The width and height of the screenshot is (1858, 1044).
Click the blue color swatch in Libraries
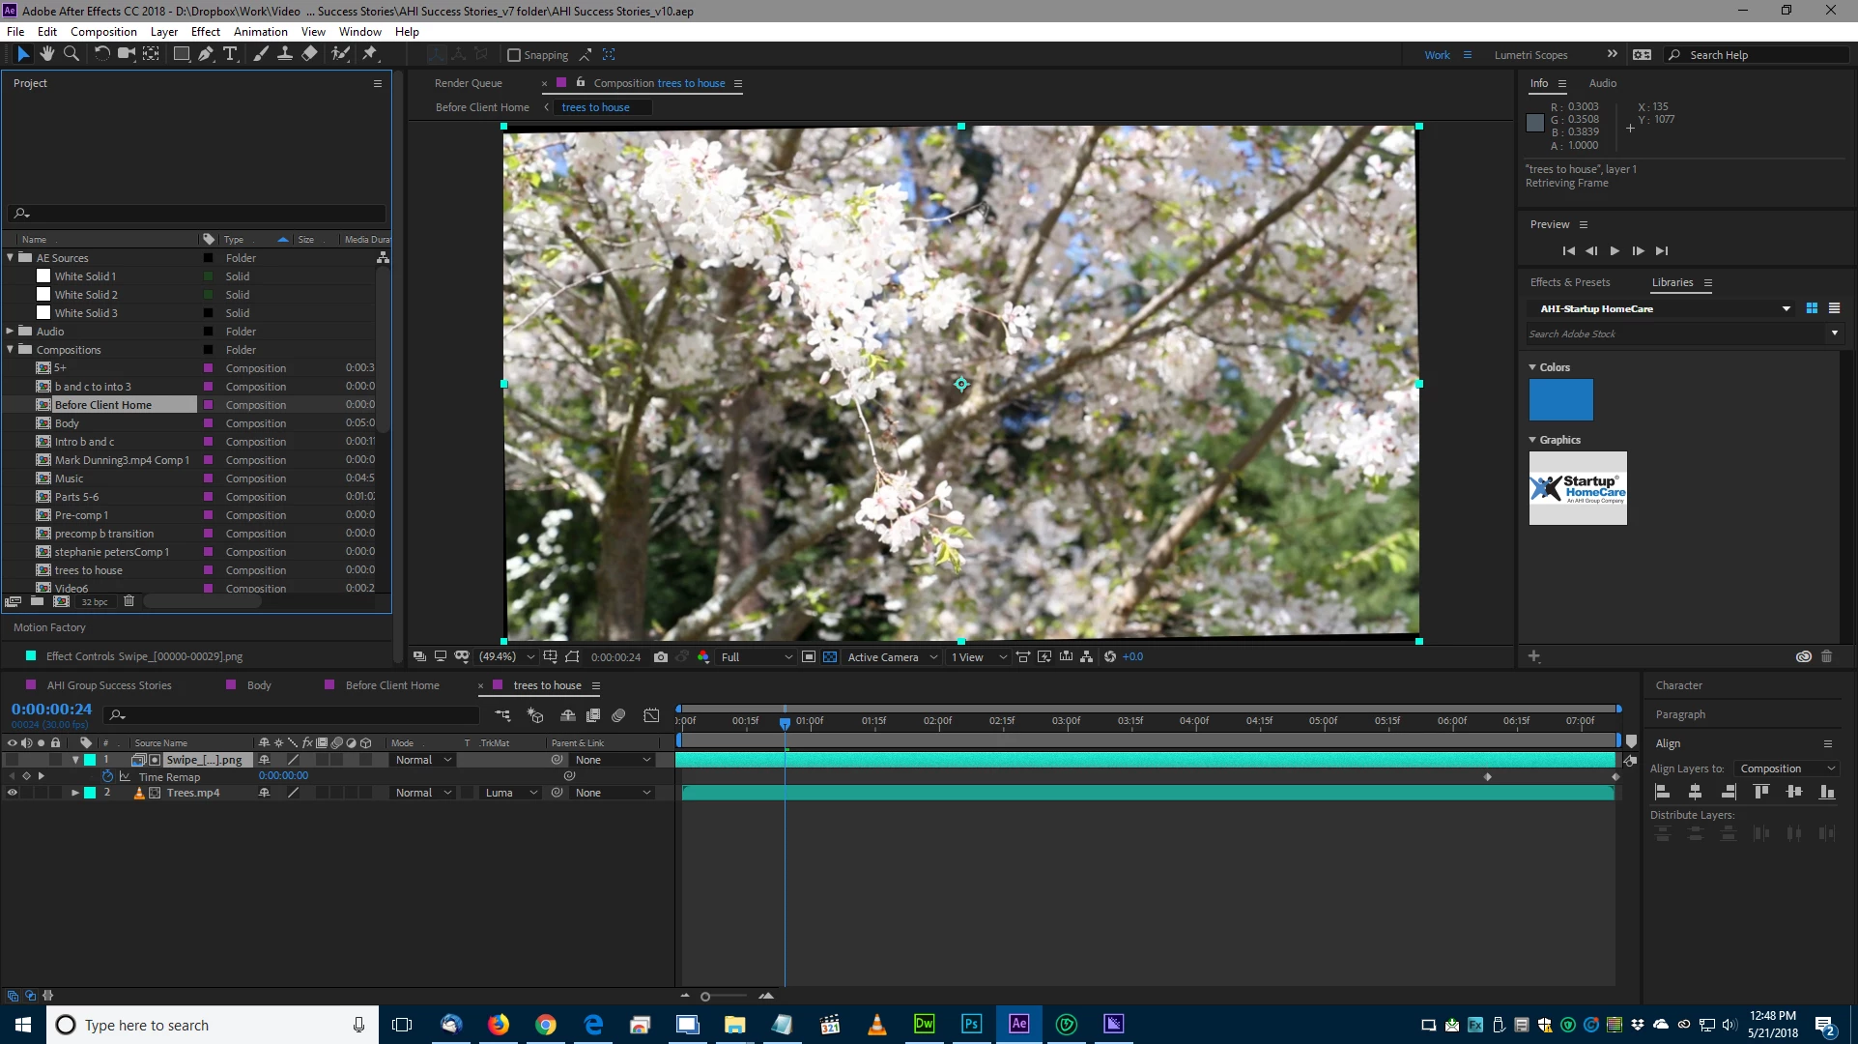click(1560, 399)
